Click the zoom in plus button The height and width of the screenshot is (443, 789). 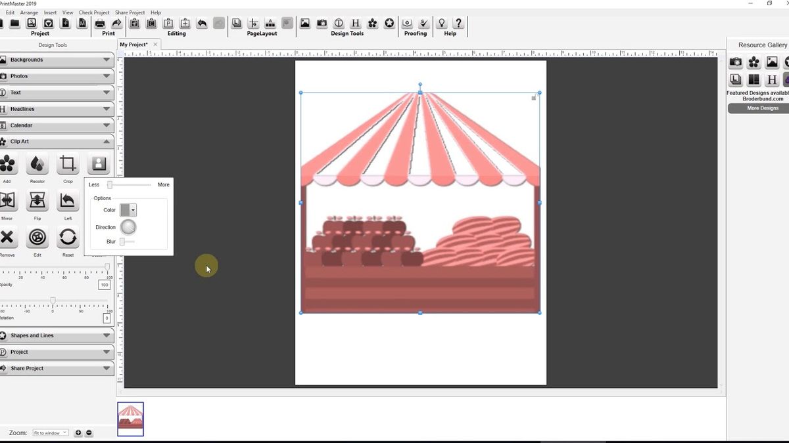[78, 432]
